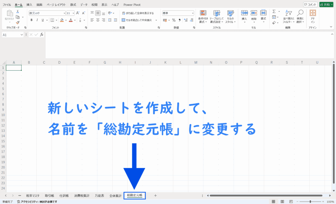This screenshot has height=204, width=336.
Task: Click the Comma Style icon
Action: (x=179, y=20)
